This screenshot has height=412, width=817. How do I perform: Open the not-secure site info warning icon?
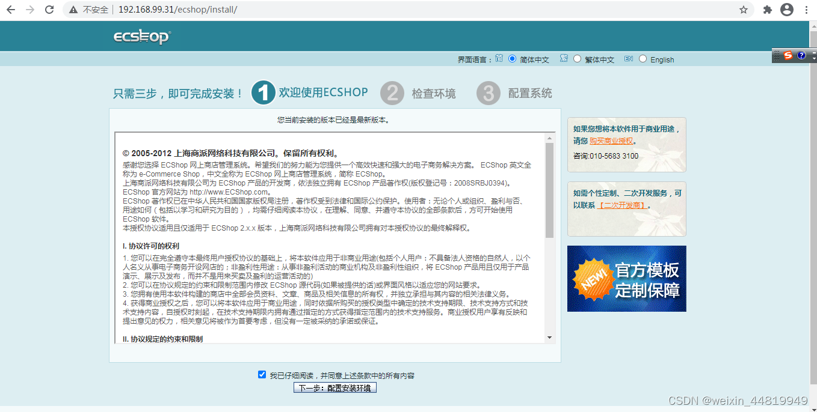pyautogui.click(x=73, y=10)
